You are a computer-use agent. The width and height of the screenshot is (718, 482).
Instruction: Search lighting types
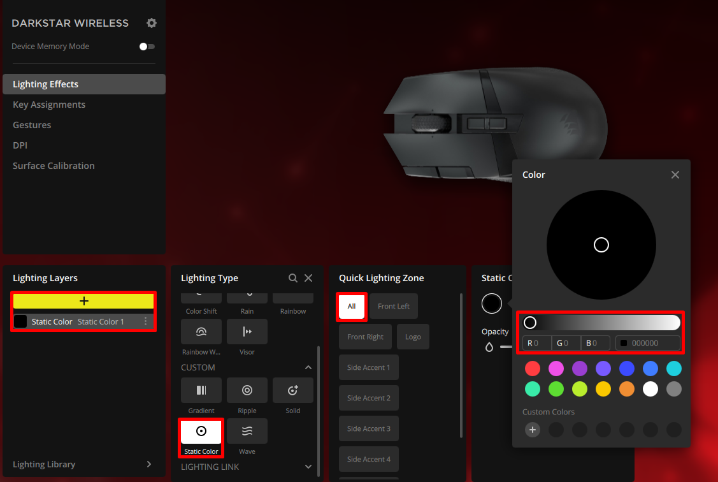tap(293, 277)
